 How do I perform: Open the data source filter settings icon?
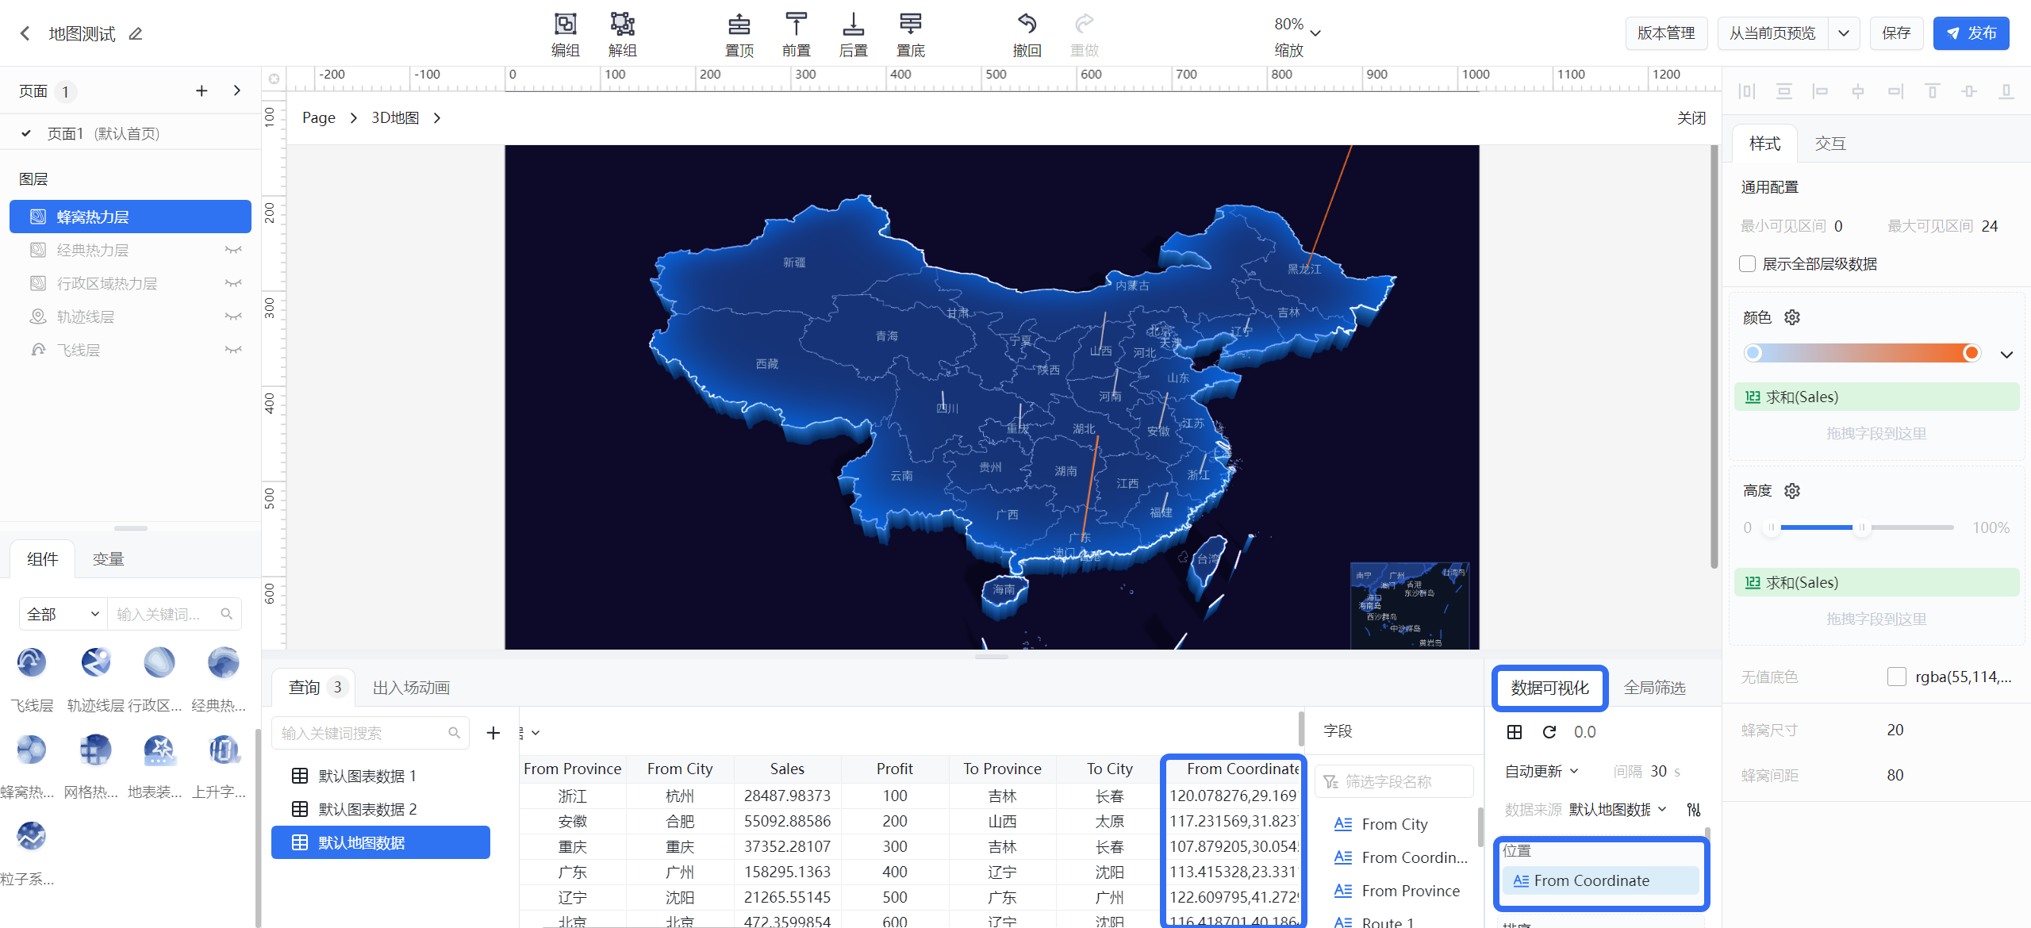click(1694, 809)
